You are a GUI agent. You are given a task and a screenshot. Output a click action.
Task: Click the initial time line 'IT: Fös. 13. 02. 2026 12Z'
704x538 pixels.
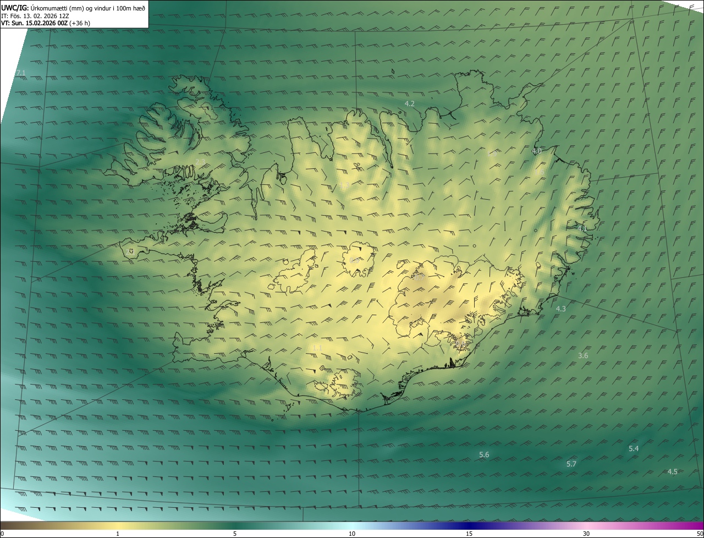pos(35,16)
